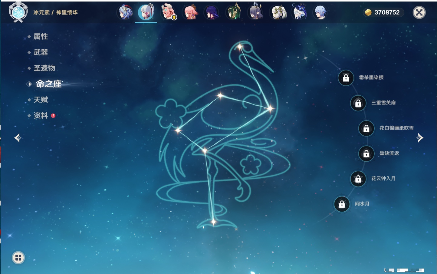Choose the third portrait with the upgrade arrow badge
437x274 pixels.
pos(168,12)
